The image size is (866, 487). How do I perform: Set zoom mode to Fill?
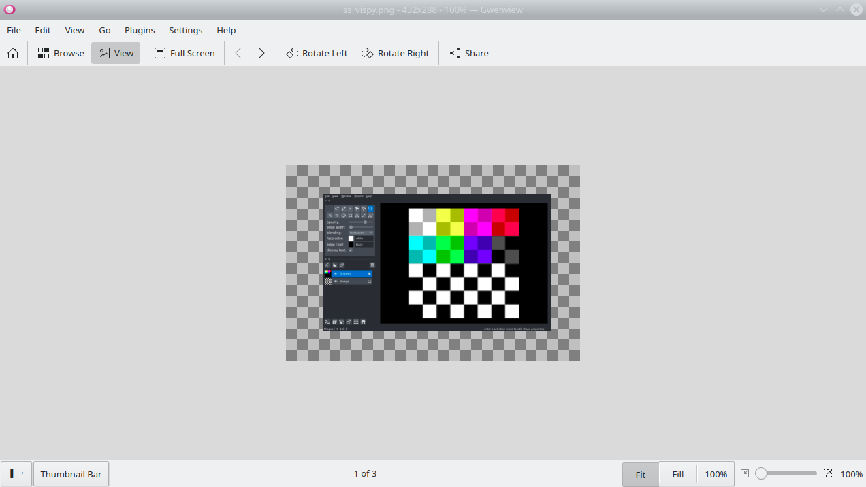[x=677, y=473]
